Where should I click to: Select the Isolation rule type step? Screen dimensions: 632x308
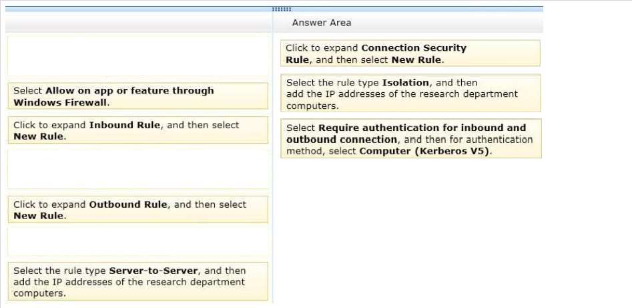pos(410,94)
